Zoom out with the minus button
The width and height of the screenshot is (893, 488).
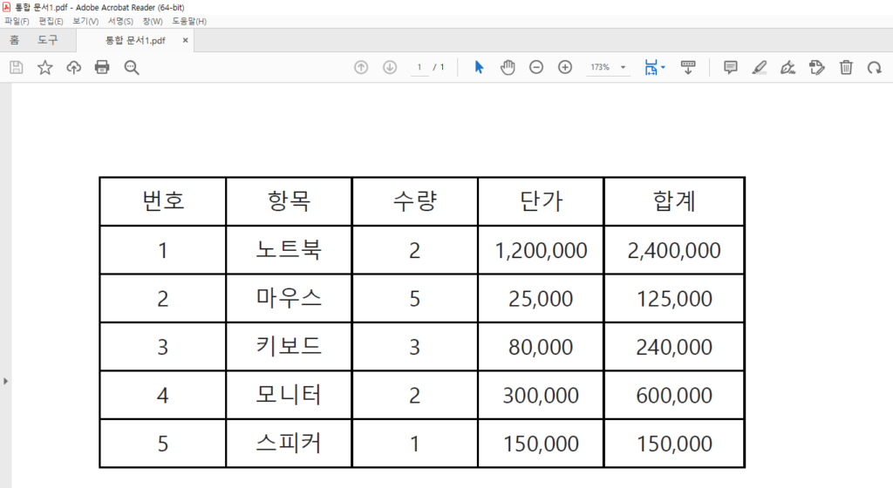536,67
